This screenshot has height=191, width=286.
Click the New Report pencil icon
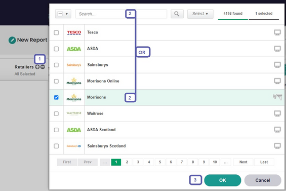coord(12,40)
